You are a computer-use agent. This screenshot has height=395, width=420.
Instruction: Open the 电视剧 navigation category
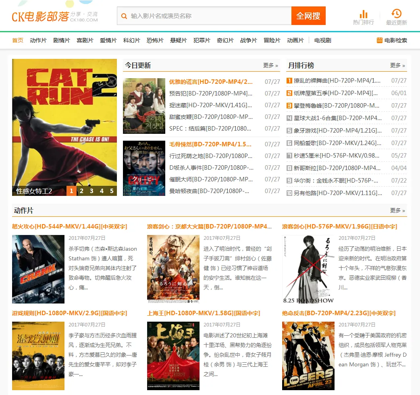(323, 40)
